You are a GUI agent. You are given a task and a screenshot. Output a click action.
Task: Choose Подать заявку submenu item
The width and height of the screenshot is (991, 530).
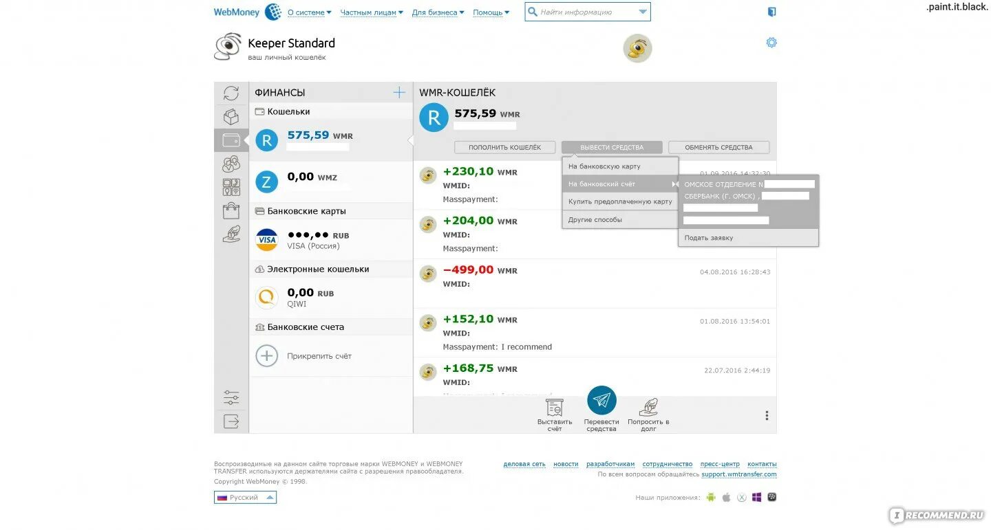(749, 238)
